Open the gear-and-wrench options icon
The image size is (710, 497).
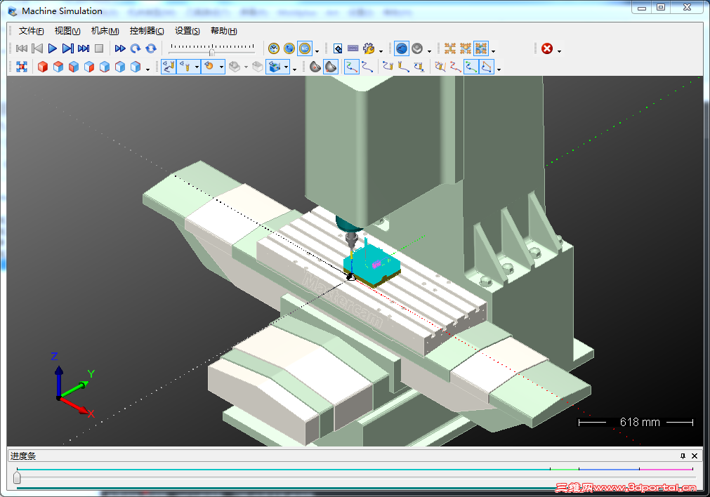[369, 48]
